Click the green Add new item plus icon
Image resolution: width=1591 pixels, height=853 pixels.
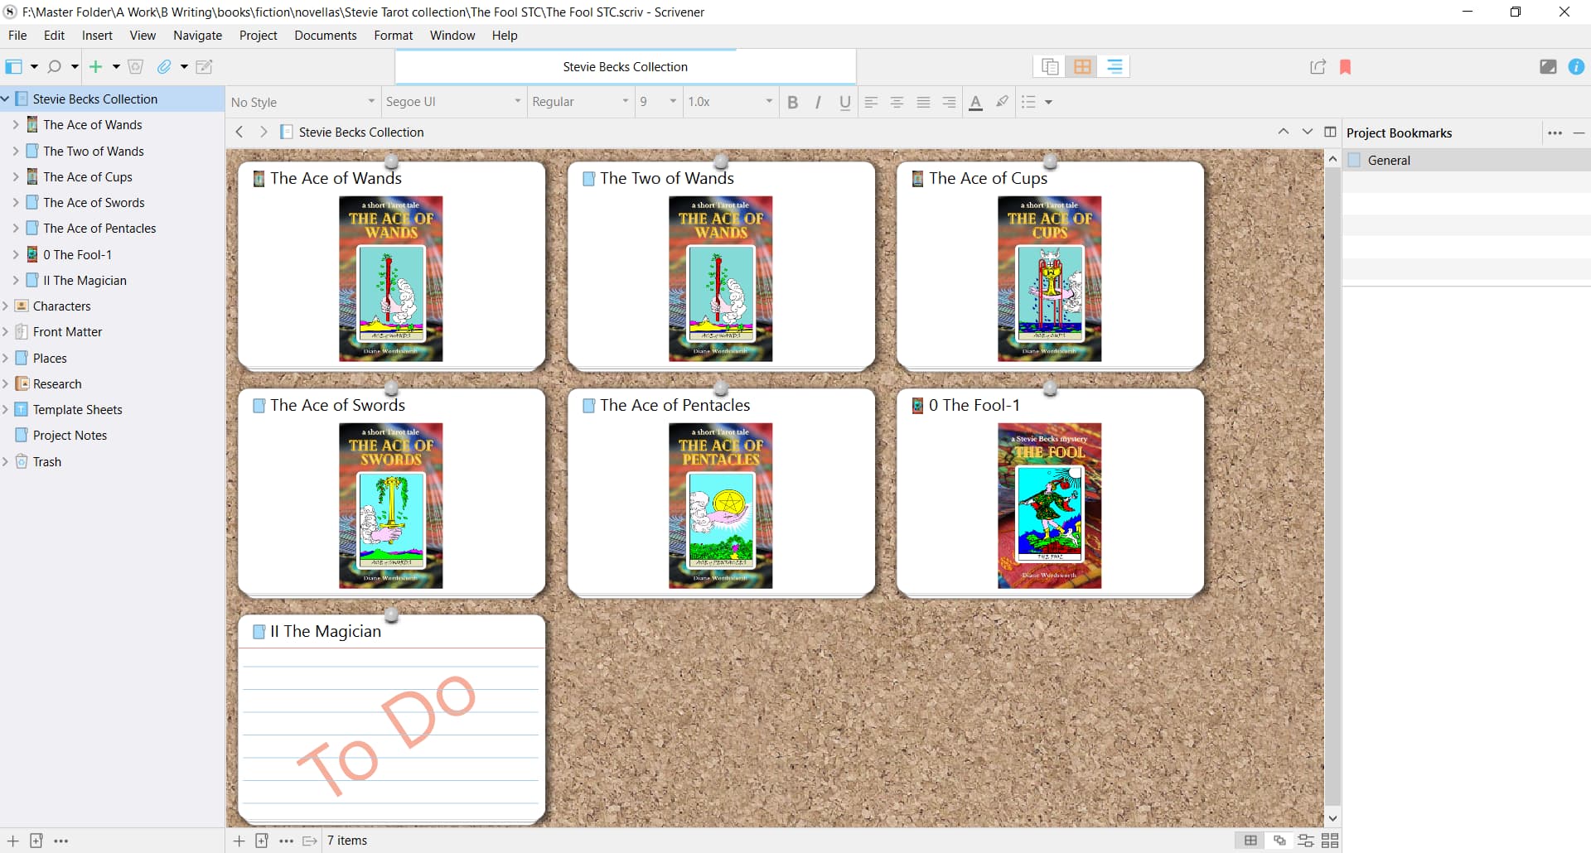click(96, 67)
